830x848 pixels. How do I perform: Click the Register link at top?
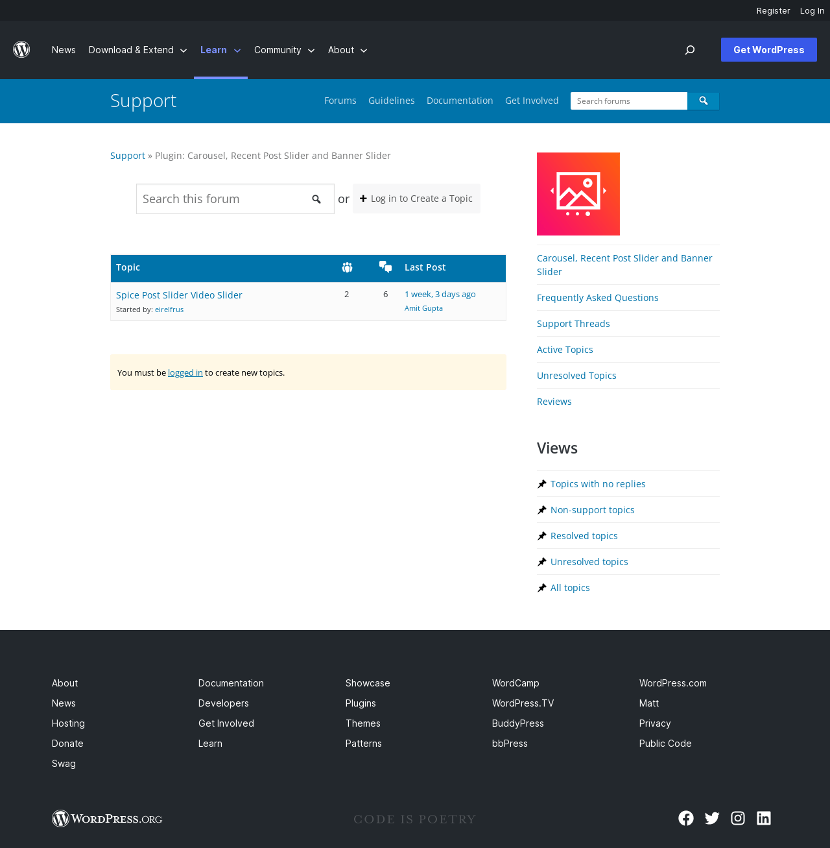click(x=774, y=10)
